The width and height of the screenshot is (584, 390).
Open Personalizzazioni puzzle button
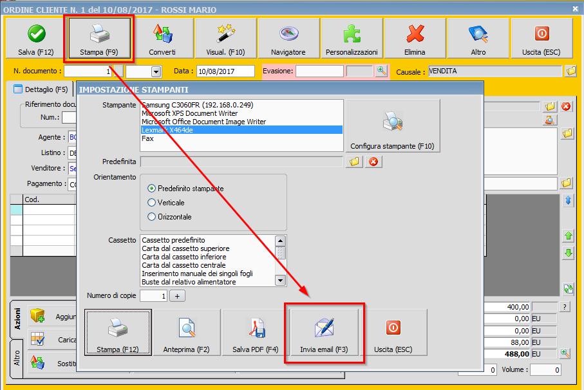pyautogui.click(x=352, y=39)
